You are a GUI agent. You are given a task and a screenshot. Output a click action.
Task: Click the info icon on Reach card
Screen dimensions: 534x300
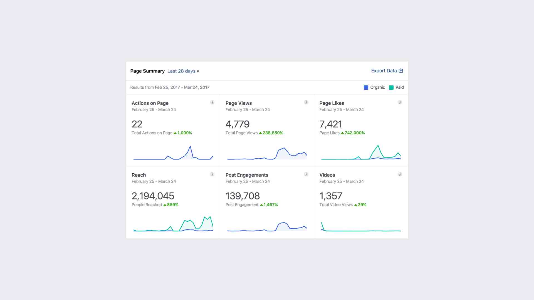pos(212,174)
